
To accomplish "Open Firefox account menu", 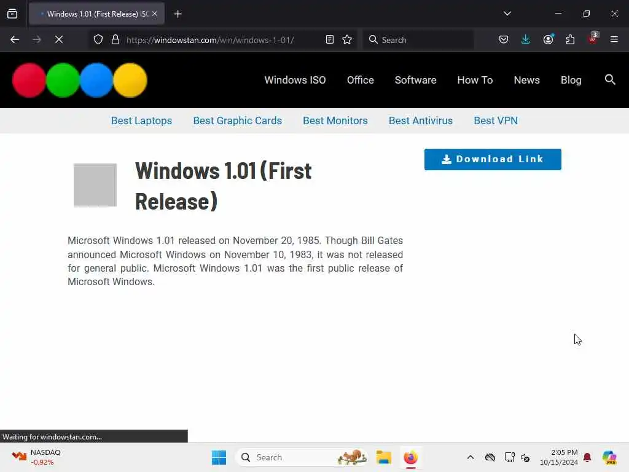I will pos(548,39).
